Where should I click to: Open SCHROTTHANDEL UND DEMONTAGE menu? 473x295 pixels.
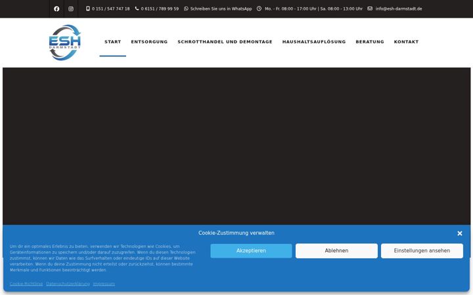[x=225, y=42]
